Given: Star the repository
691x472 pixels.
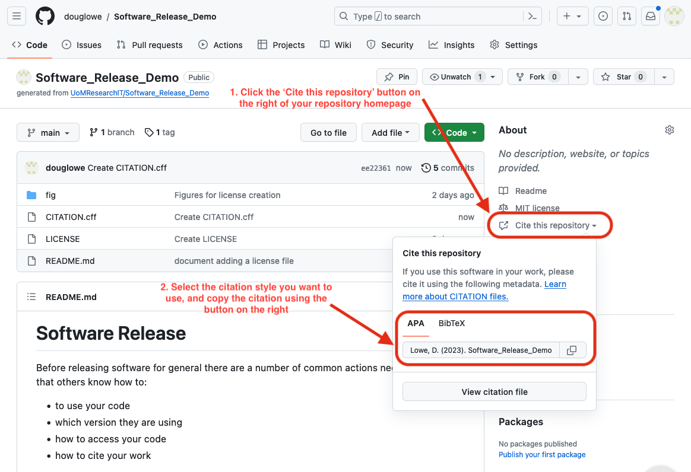Looking at the screenshot, I should click(624, 76).
